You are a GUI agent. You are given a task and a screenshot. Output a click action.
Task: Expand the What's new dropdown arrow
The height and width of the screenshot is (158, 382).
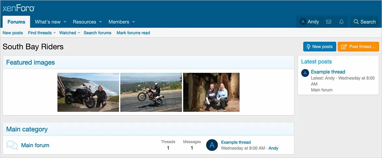click(65, 22)
